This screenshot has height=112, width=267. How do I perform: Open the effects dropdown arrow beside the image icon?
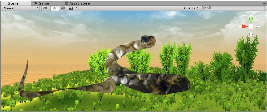pyautogui.click(x=77, y=8)
